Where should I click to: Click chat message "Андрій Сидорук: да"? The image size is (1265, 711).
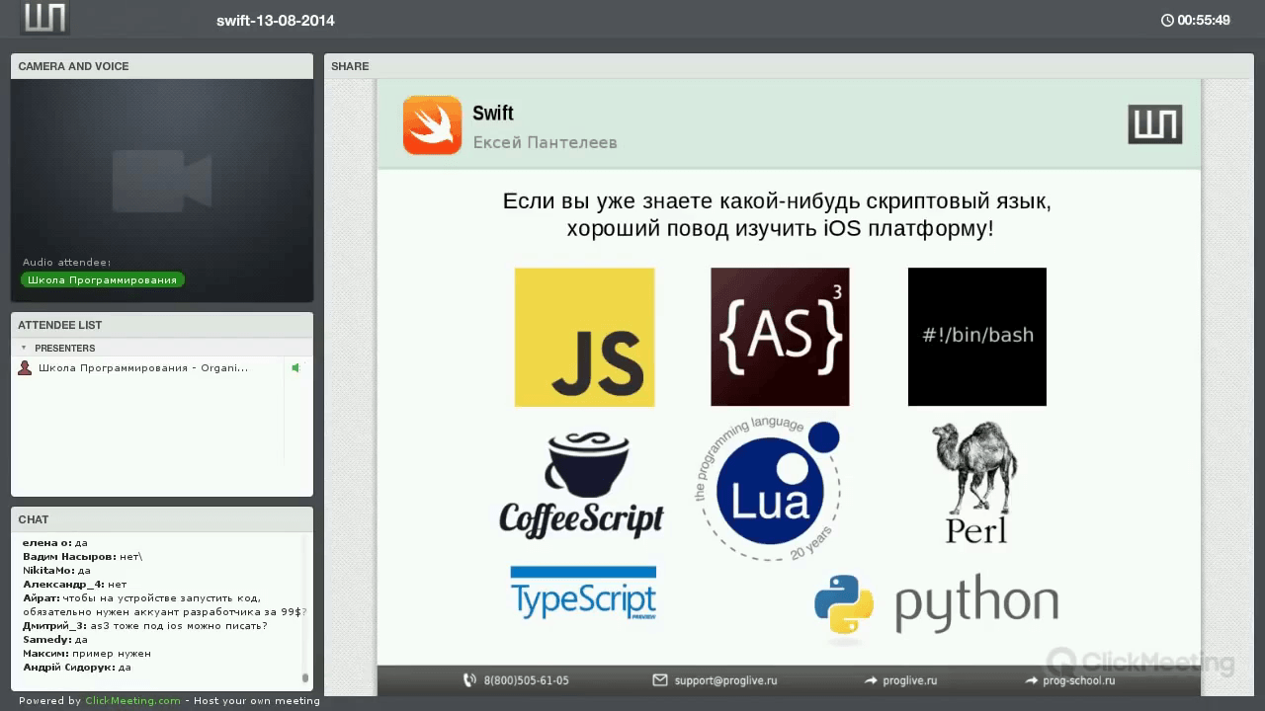[x=77, y=668]
